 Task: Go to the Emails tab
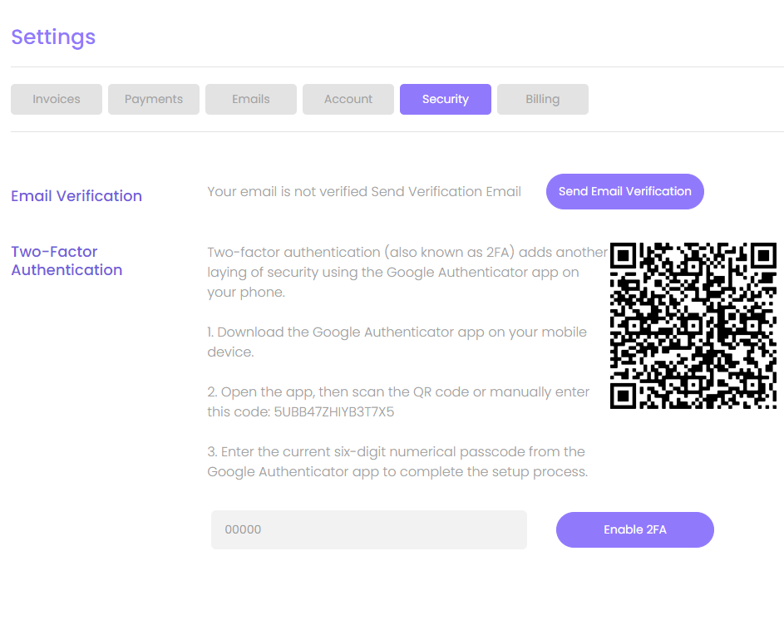[251, 99]
